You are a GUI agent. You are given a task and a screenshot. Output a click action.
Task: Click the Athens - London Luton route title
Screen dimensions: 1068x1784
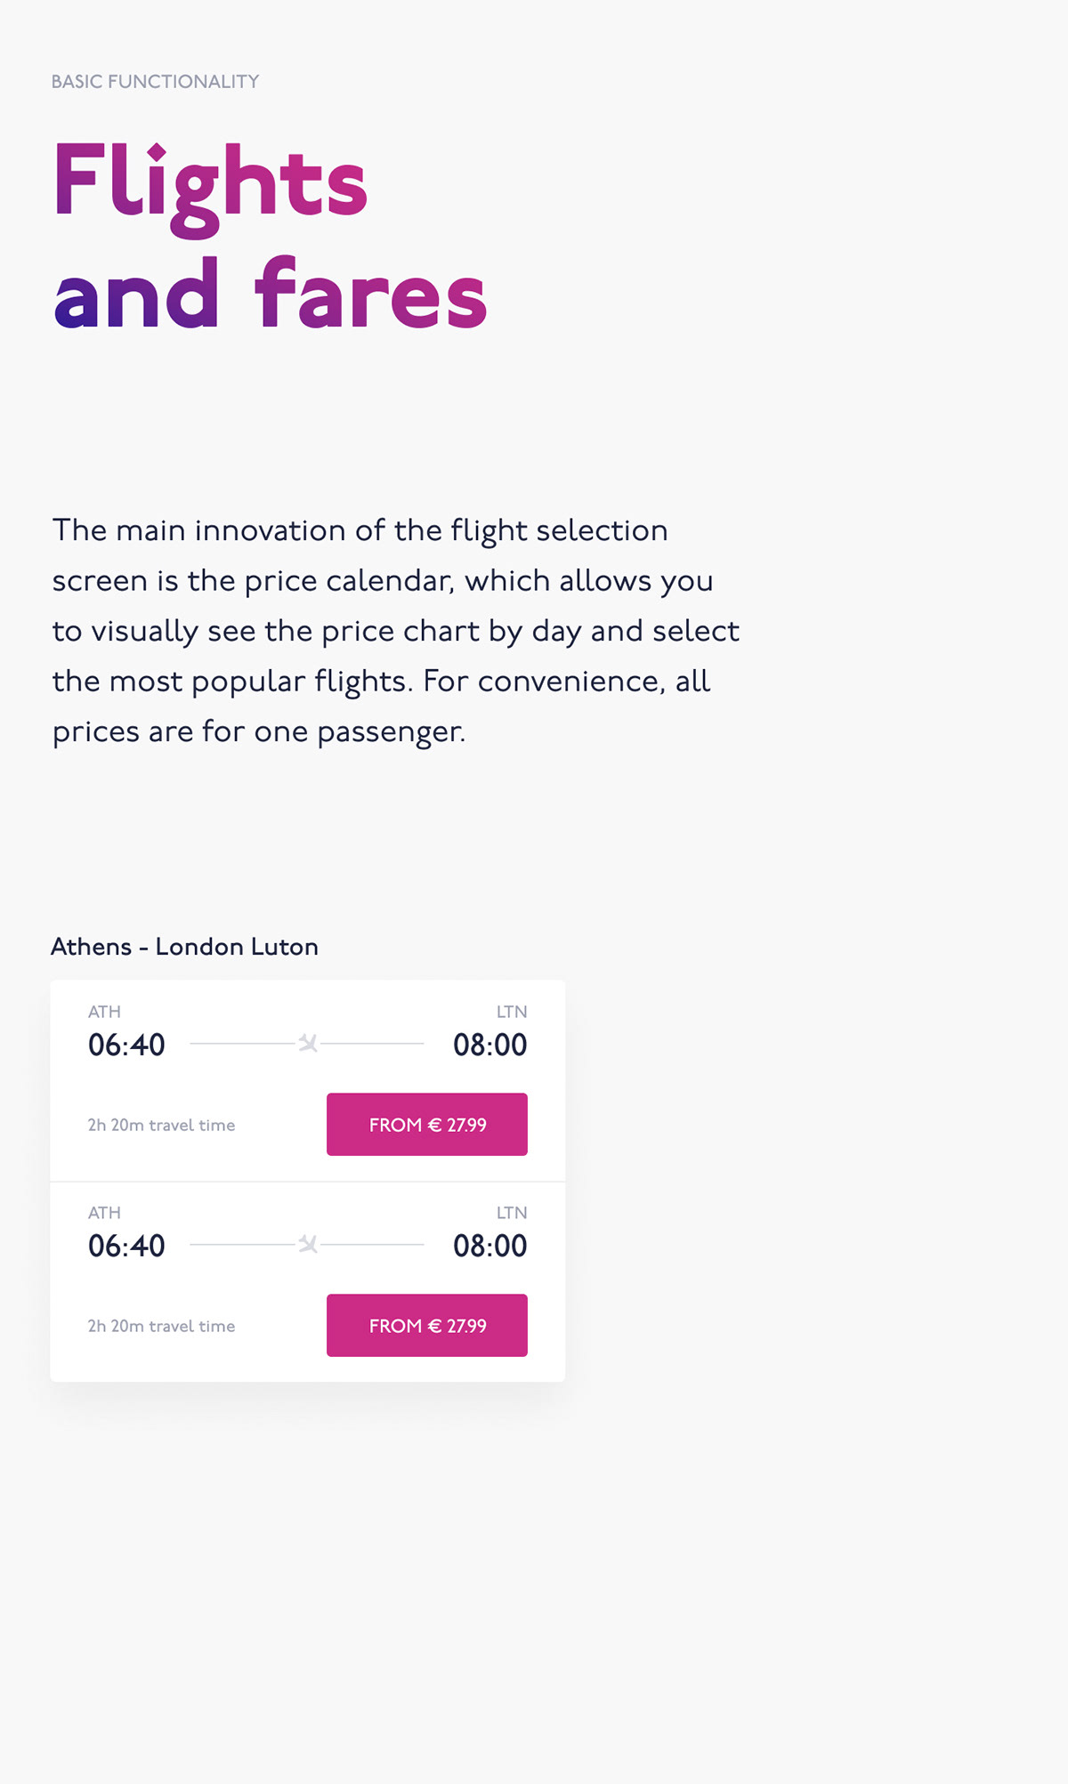point(184,947)
